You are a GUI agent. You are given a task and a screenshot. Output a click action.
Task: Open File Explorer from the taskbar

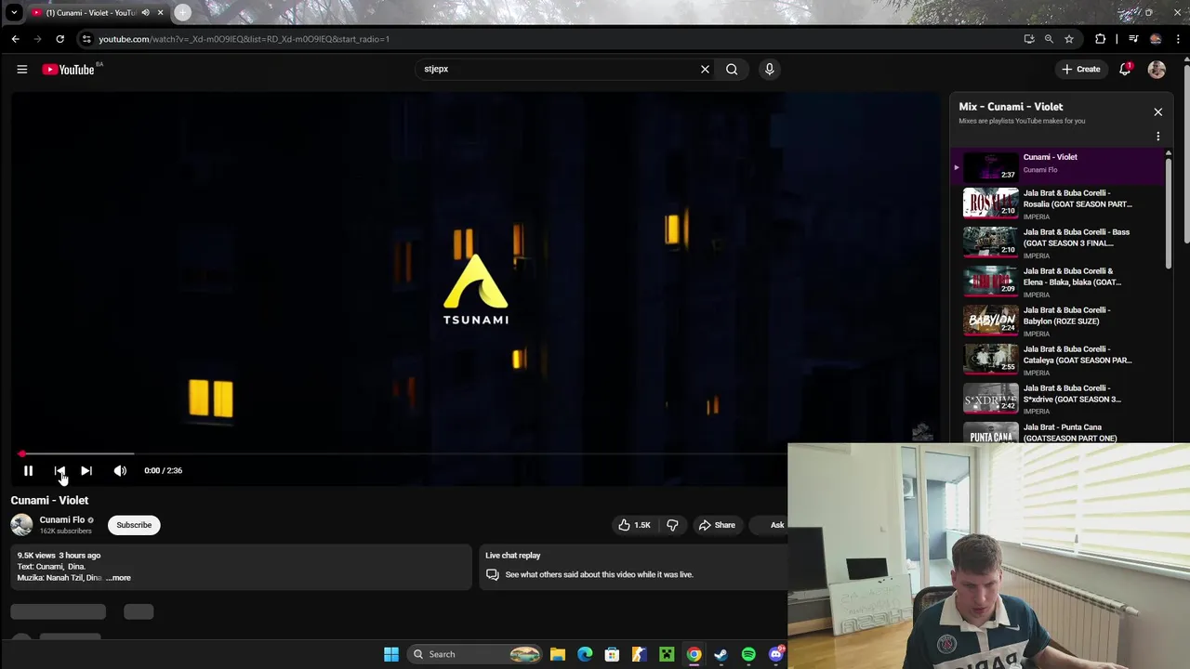point(558,654)
